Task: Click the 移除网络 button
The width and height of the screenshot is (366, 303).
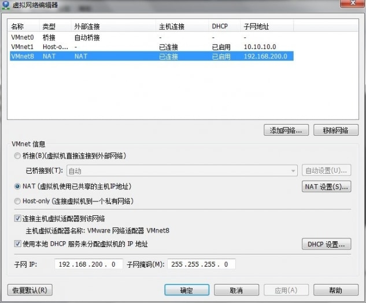Action: coord(336,130)
